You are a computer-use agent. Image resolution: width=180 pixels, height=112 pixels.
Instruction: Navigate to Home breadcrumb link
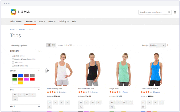[12, 29]
